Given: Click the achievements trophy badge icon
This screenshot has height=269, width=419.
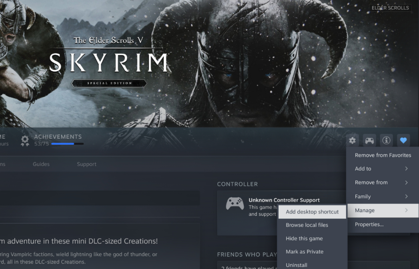Looking at the screenshot, I should 25,140.
